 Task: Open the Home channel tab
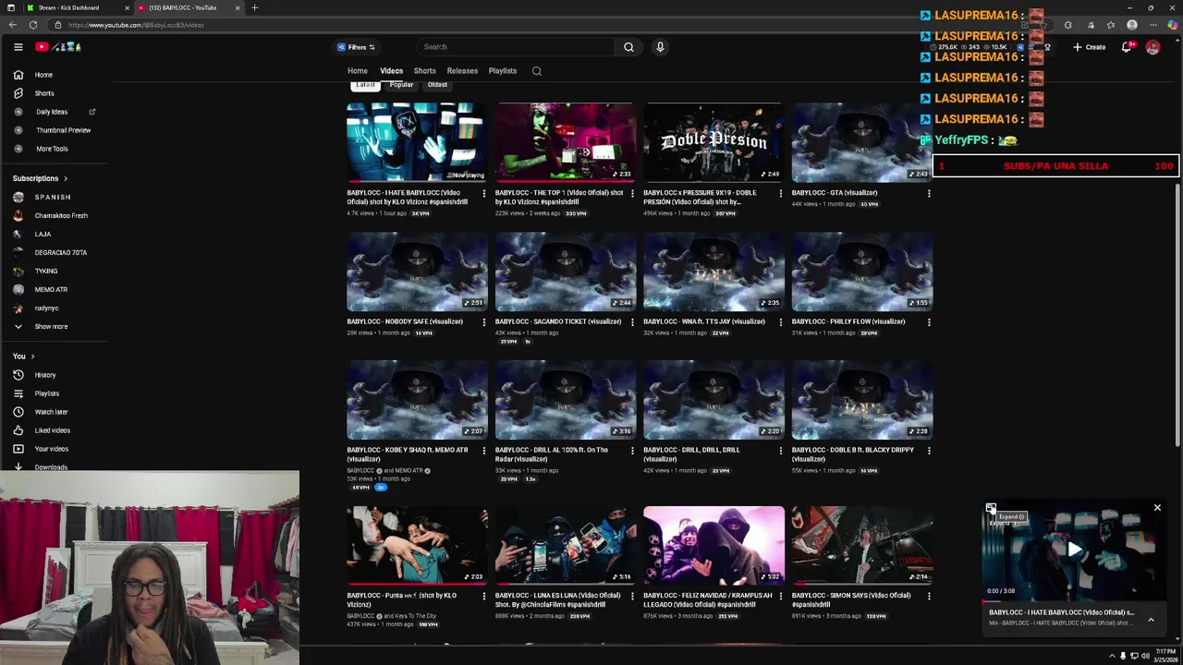pyautogui.click(x=358, y=71)
